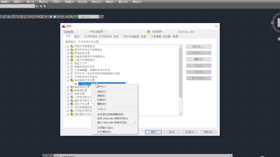Click the 浏览(B)... button
Image resolution: width=280 pixels, height=157 pixels.
(199, 47)
